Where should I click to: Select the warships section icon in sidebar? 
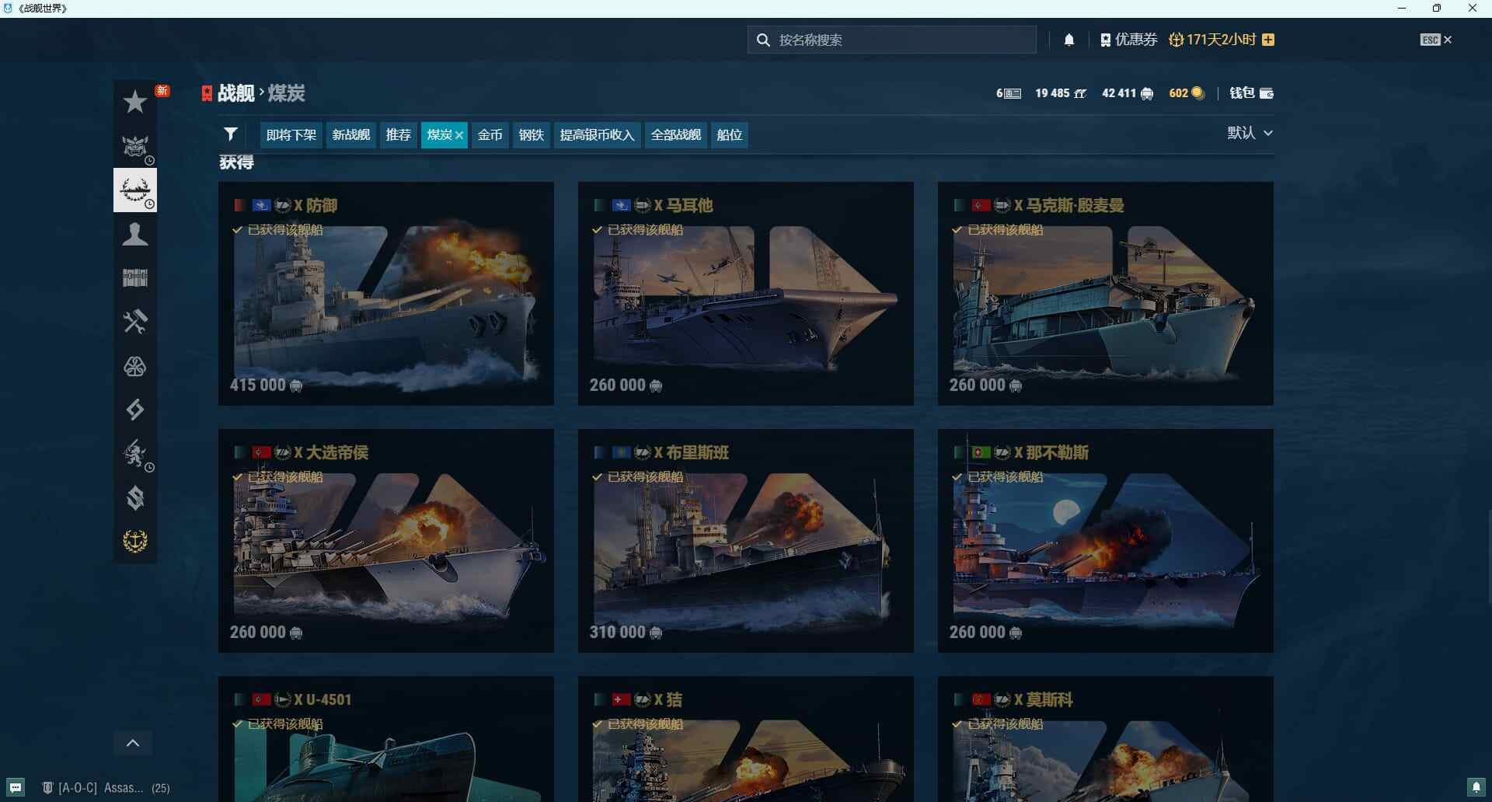(135, 190)
